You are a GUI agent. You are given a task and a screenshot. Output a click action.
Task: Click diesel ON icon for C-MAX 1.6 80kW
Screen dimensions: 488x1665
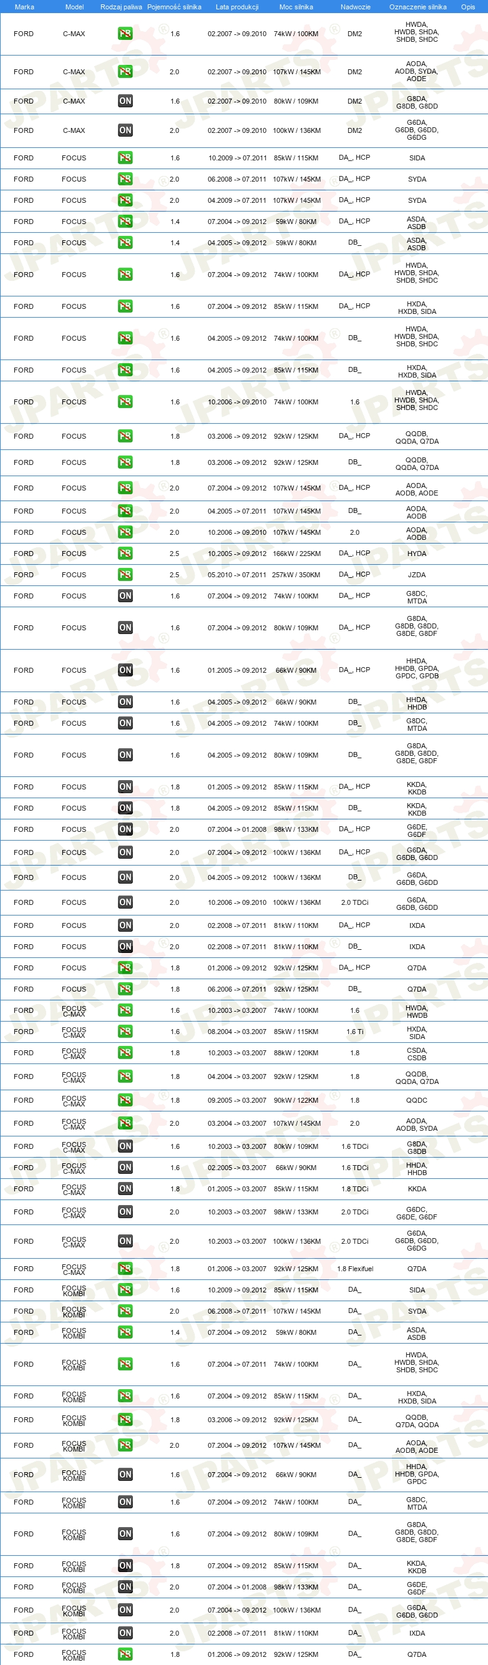pyautogui.click(x=125, y=101)
